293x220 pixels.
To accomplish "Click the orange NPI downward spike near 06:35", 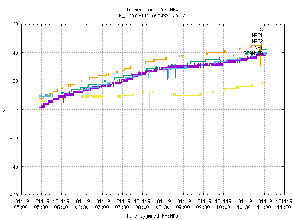I will (x=86, y=88).
